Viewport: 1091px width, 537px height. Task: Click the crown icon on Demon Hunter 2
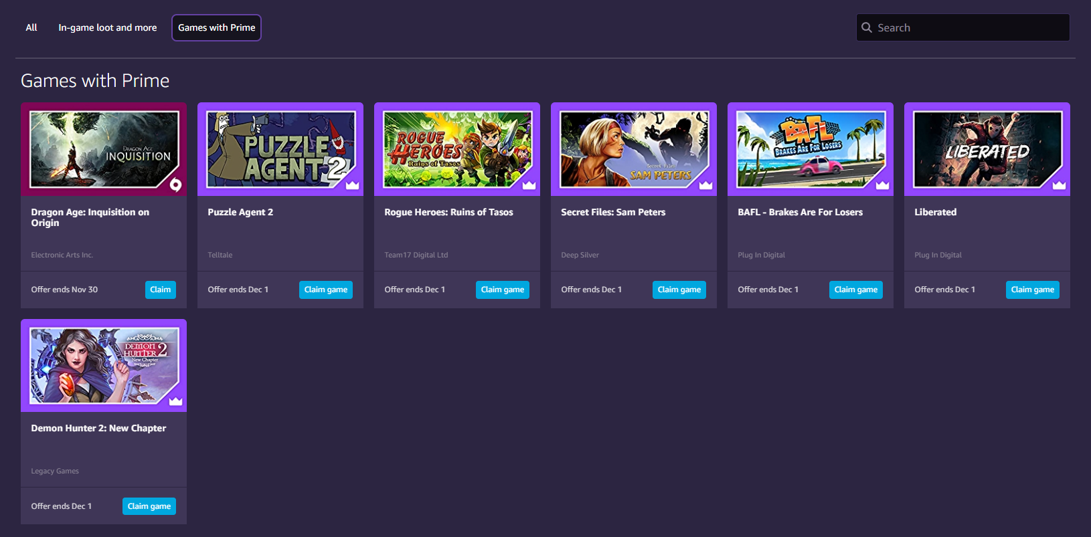click(x=175, y=401)
